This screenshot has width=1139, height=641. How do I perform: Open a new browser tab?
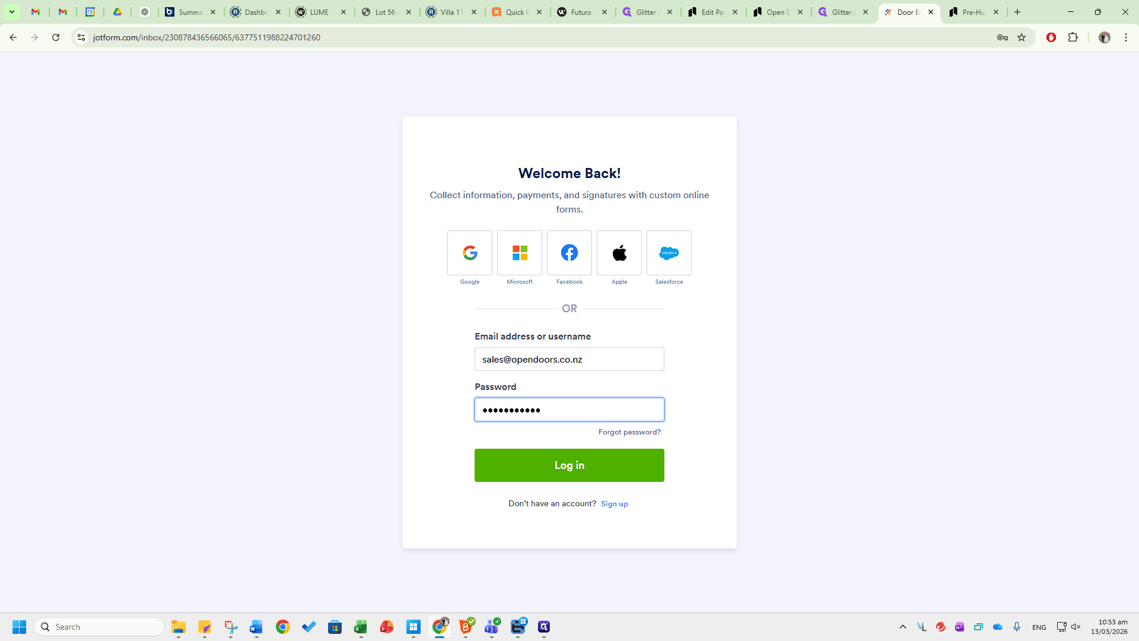click(x=1017, y=12)
